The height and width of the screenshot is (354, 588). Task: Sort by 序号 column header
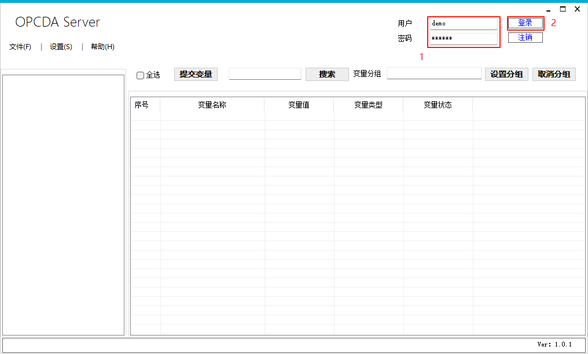pyautogui.click(x=142, y=105)
